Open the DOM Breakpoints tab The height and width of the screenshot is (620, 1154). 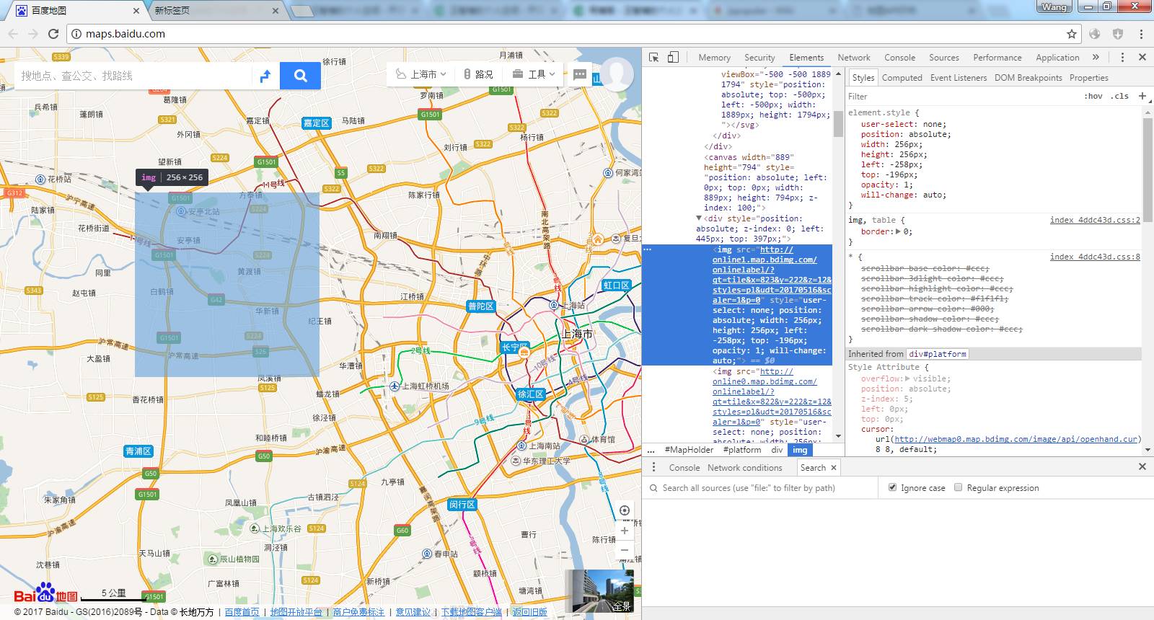(x=1028, y=78)
